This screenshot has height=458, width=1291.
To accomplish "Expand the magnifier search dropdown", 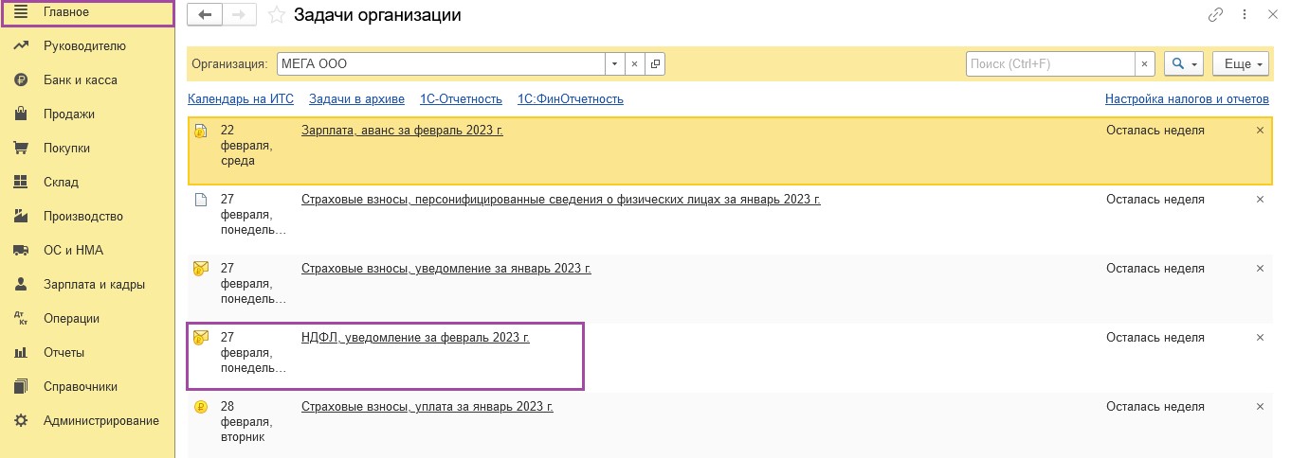I will pyautogui.click(x=1183, y=63).
